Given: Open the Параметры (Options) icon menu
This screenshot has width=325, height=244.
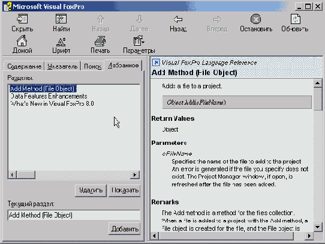Looking at the screenshot, I should tap(139, 40).
